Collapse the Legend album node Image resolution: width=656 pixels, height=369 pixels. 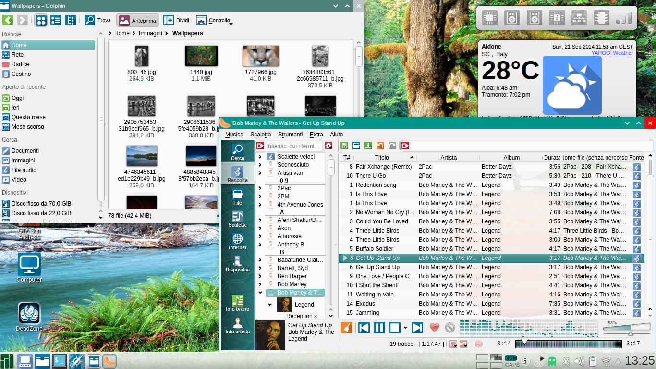(x=270, y=305)
